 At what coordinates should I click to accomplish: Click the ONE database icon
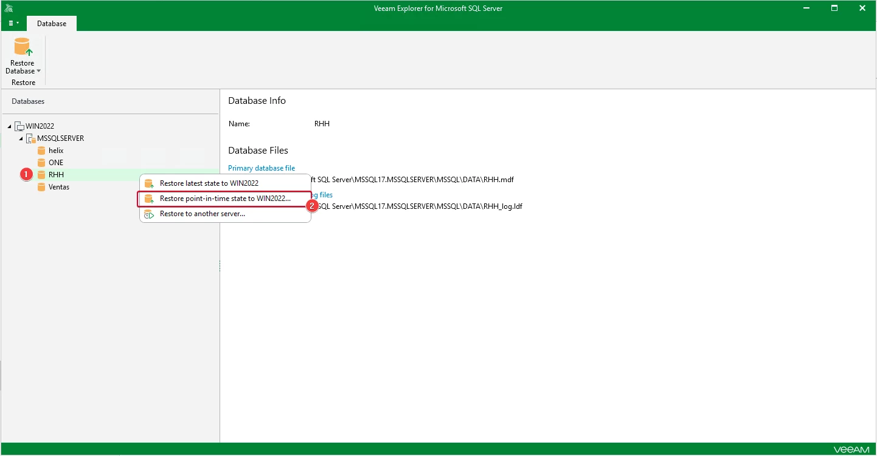click(41, 163)
